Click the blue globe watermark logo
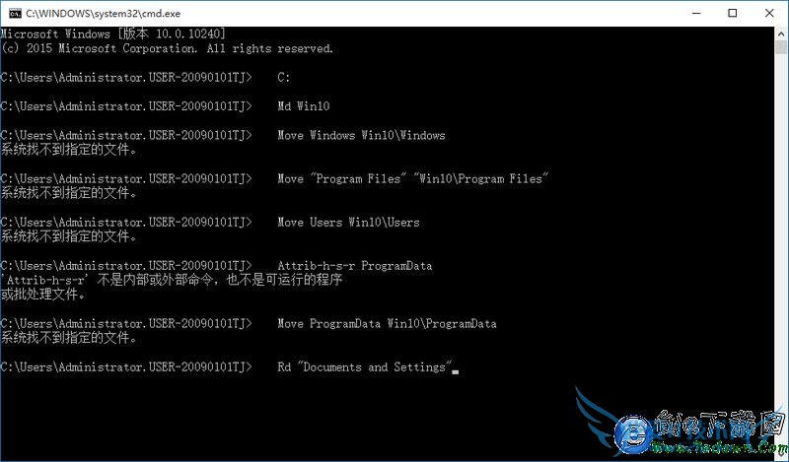The width and height of the screenshot is (789, 462). point(632,433)
